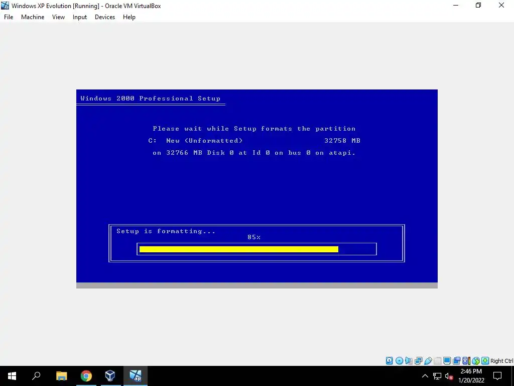514x386 pixels.
Task: Show hidden system tray icons
Action: click(425, 376)
